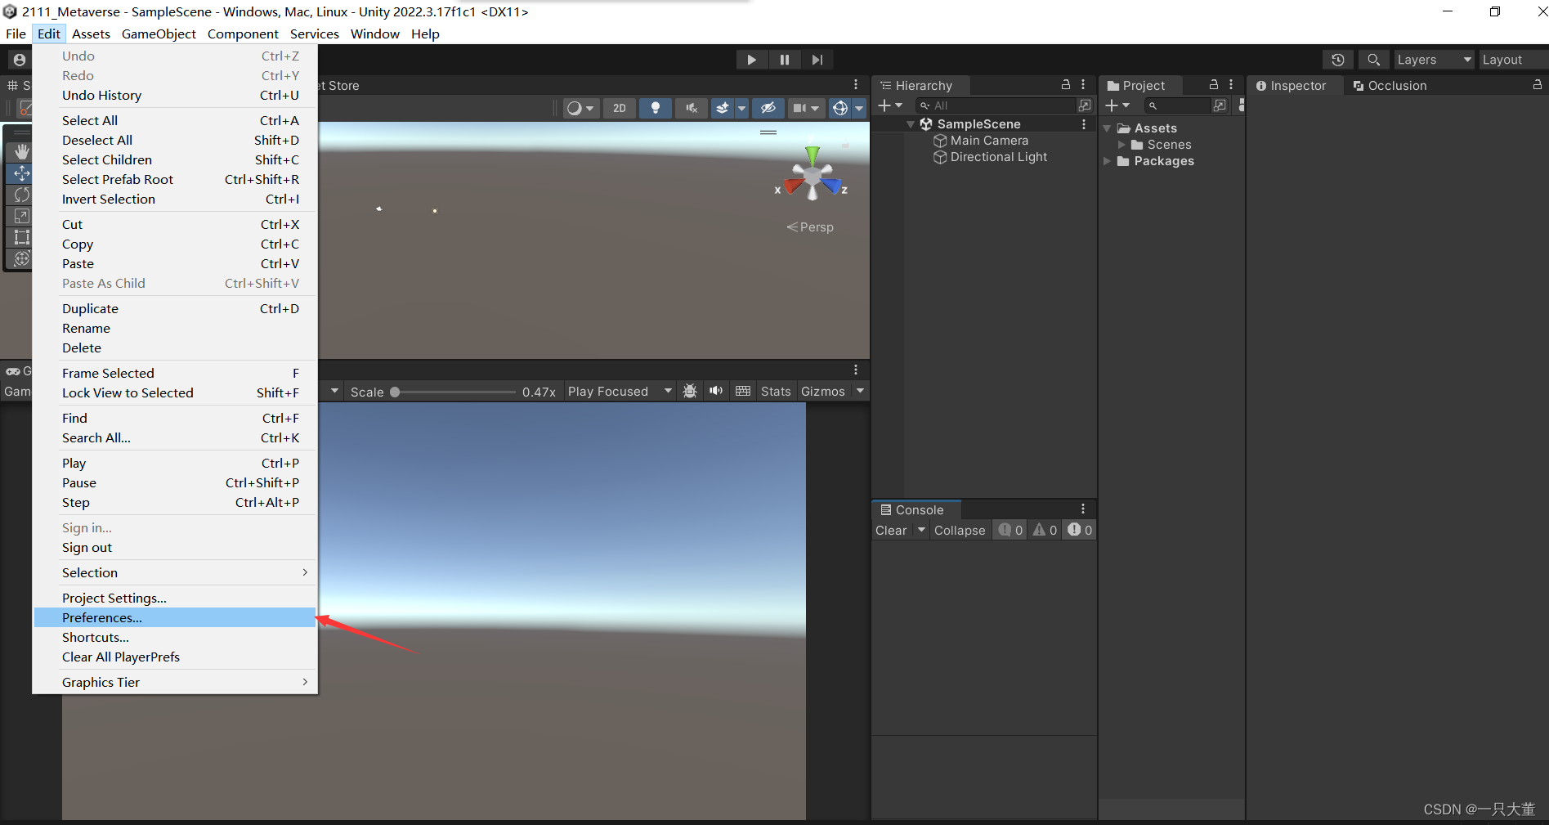Toggle Persp projection label

(x=810, y=227)
